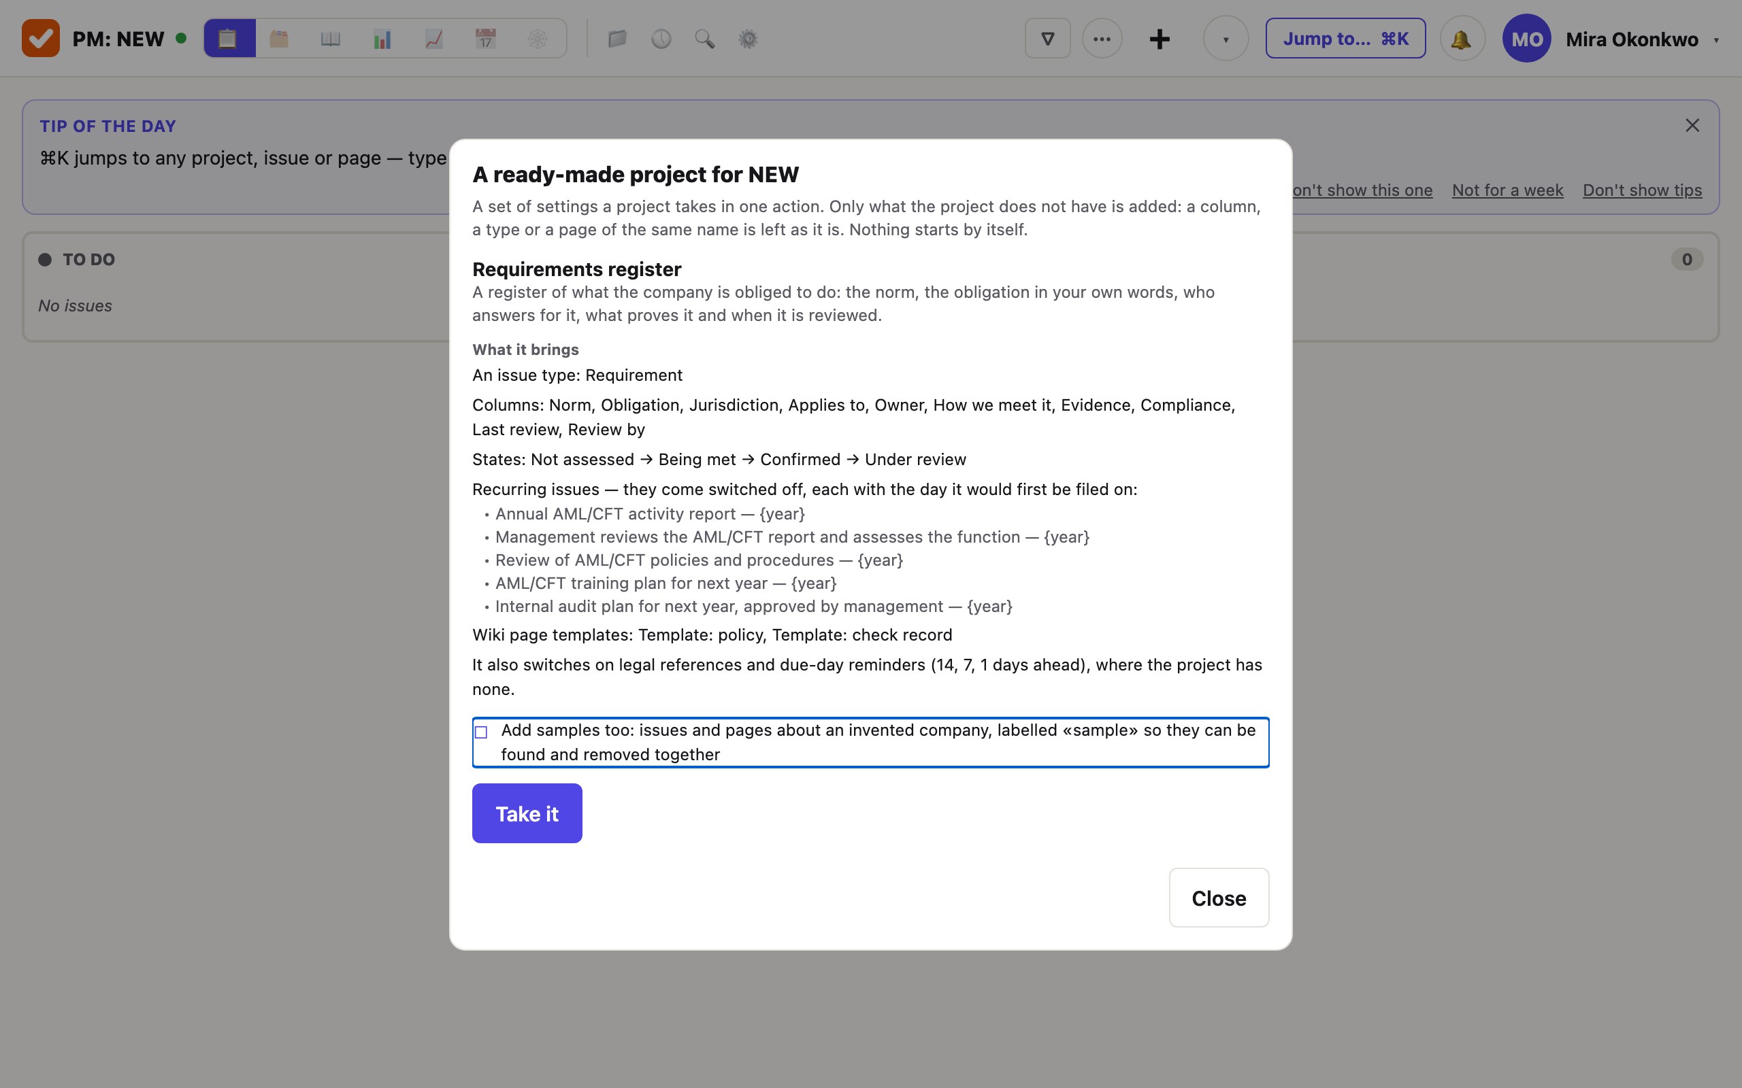Open the gear settings icon
The image size is (1742, 1088).
748,39
